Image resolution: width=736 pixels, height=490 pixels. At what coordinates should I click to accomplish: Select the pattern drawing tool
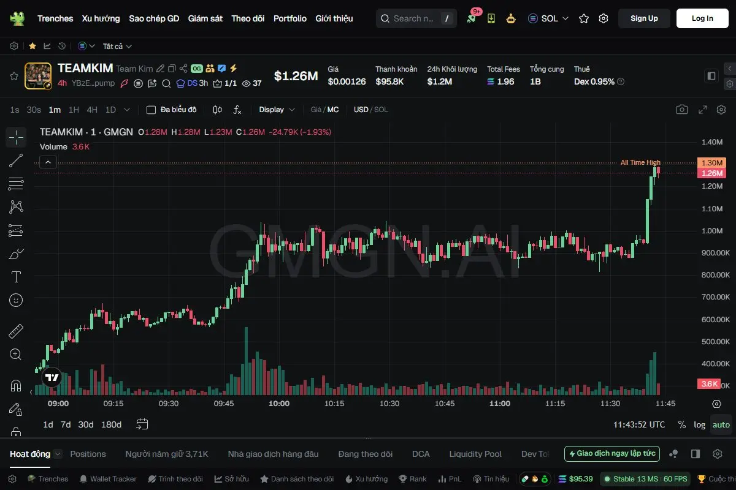point(16,207)
